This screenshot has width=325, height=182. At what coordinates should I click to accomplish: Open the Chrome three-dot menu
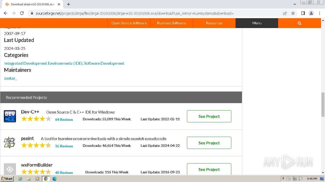(x=319, y=13)
